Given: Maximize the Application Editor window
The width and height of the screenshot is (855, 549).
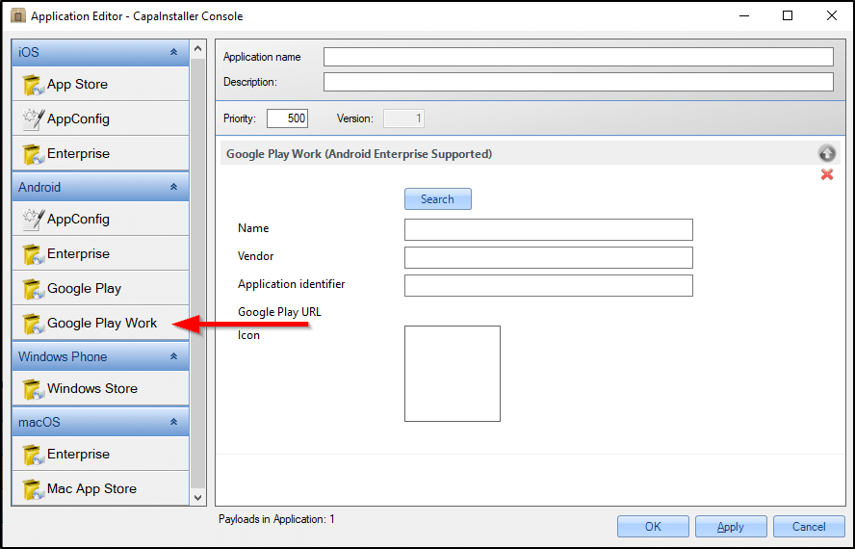Looking at the screenshot, I should coord(788,15).
